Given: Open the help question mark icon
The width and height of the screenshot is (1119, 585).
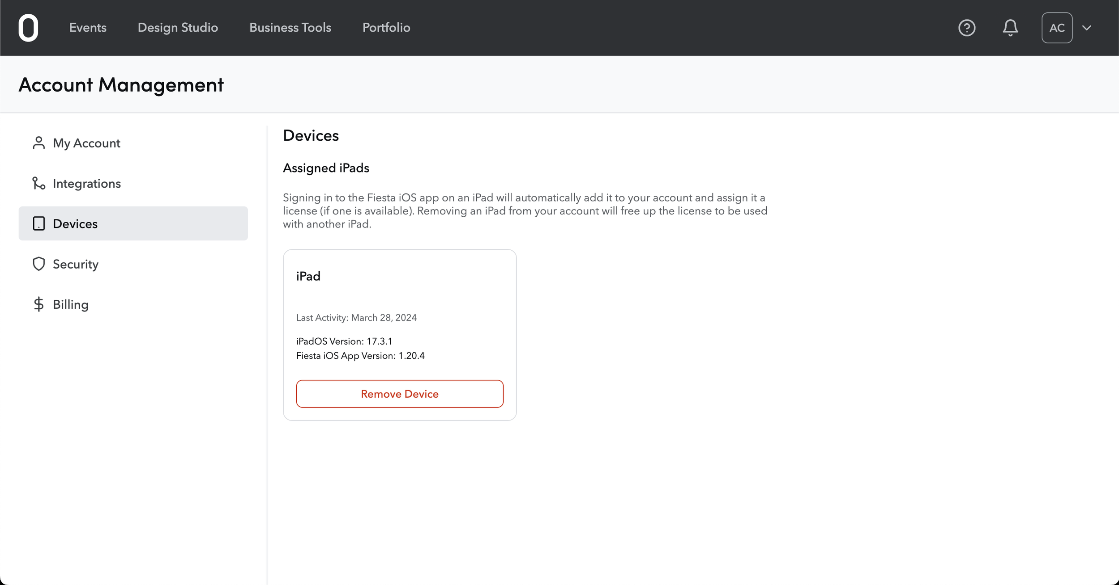Looking at the screenshot, I should (967, 28).
